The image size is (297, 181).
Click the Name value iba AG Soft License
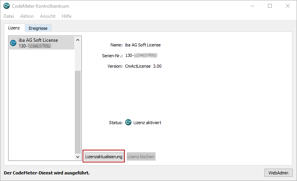[x=143, y=45]
